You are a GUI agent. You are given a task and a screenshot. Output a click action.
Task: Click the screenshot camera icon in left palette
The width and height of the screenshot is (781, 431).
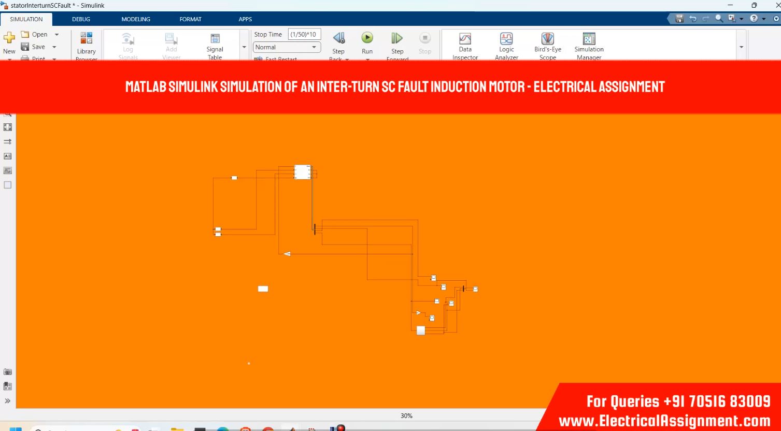click(8, 372)
